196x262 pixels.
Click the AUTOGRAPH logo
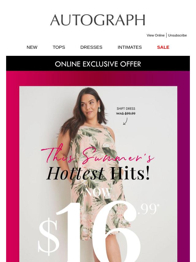point(98,20)
